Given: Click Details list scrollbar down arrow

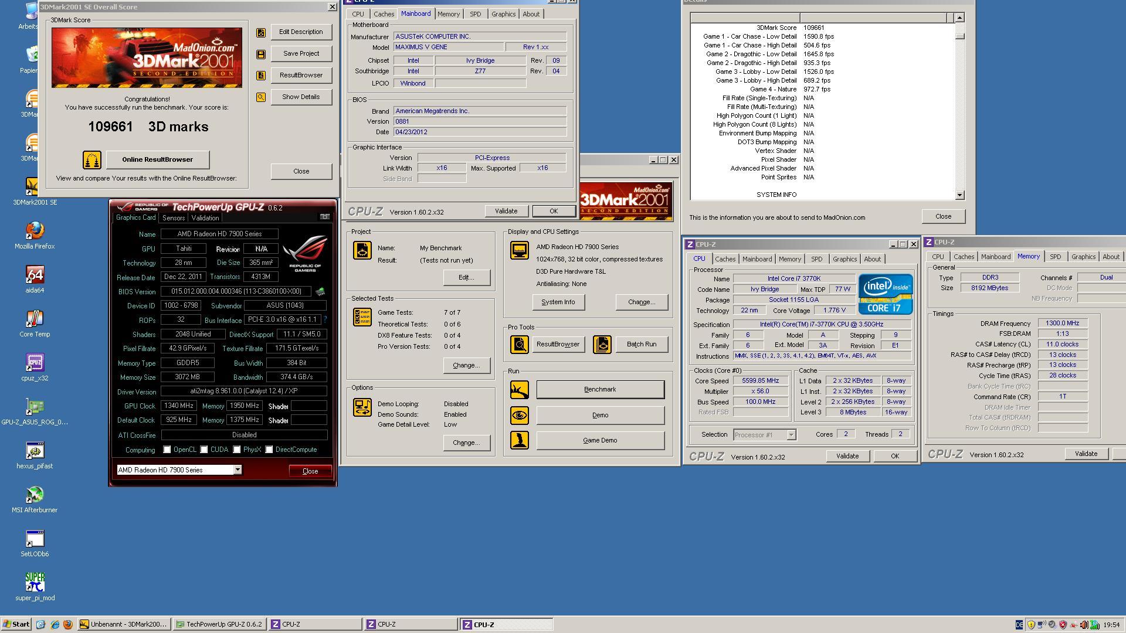Looking at the screenshot, I should [x=959, y=195].
